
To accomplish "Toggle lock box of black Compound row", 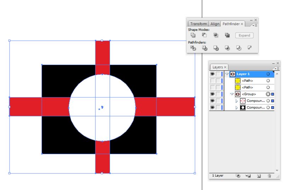I will pos(218,107).
